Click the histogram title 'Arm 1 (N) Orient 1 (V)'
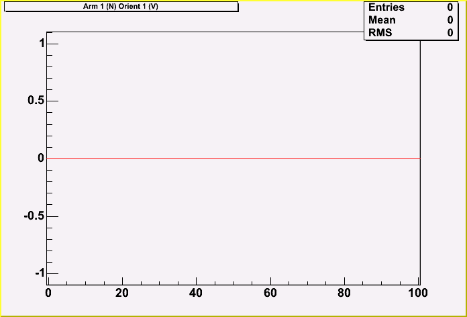 pyautogui.click(x=120, y=6)
